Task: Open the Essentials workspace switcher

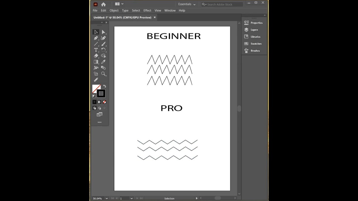Action: [x=187, y=4]
